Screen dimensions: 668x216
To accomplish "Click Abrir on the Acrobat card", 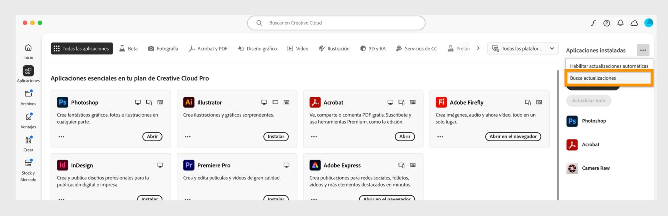I will [x=405, y=137].
